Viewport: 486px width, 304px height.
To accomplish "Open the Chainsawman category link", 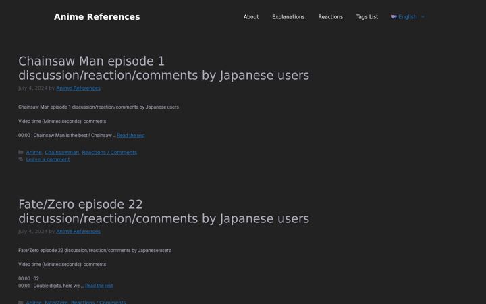I will (61, 152).
